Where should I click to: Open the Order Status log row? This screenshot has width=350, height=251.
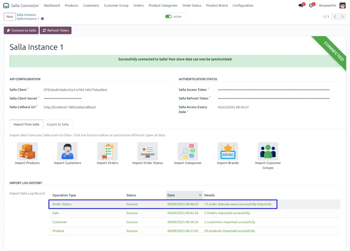tap(62, 204)
